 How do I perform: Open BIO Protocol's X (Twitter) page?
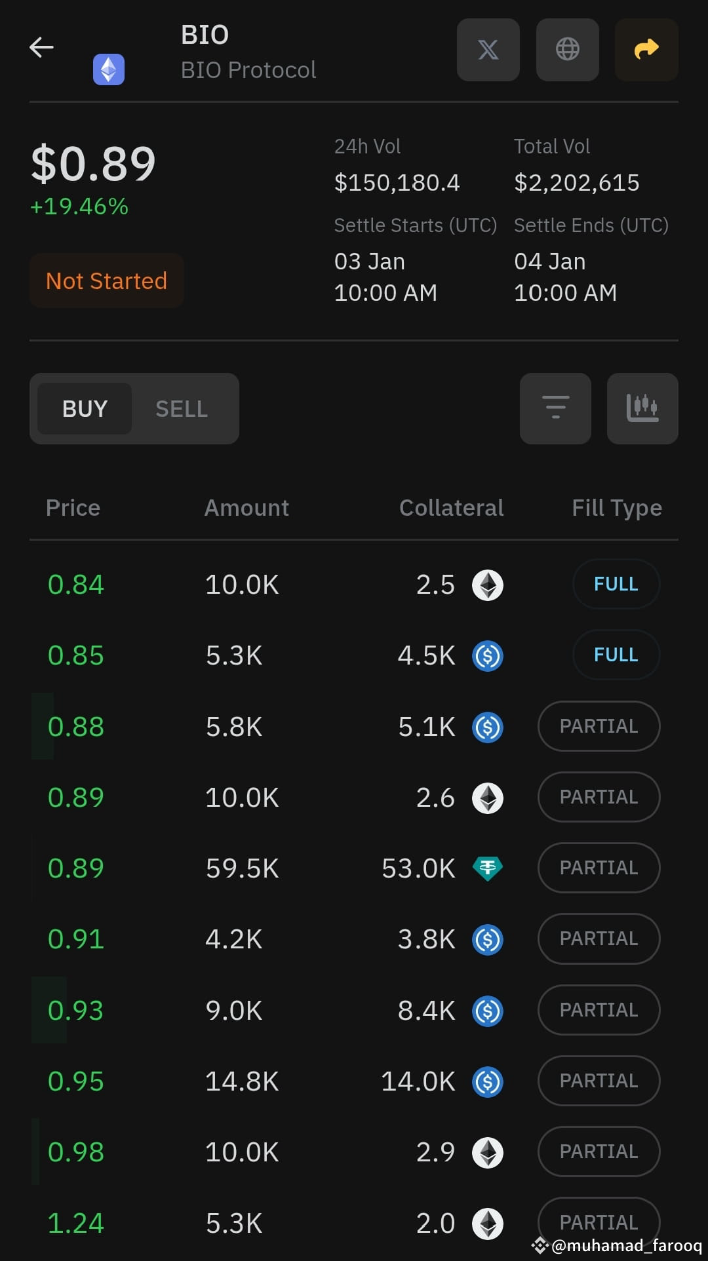tap(488, 50)
